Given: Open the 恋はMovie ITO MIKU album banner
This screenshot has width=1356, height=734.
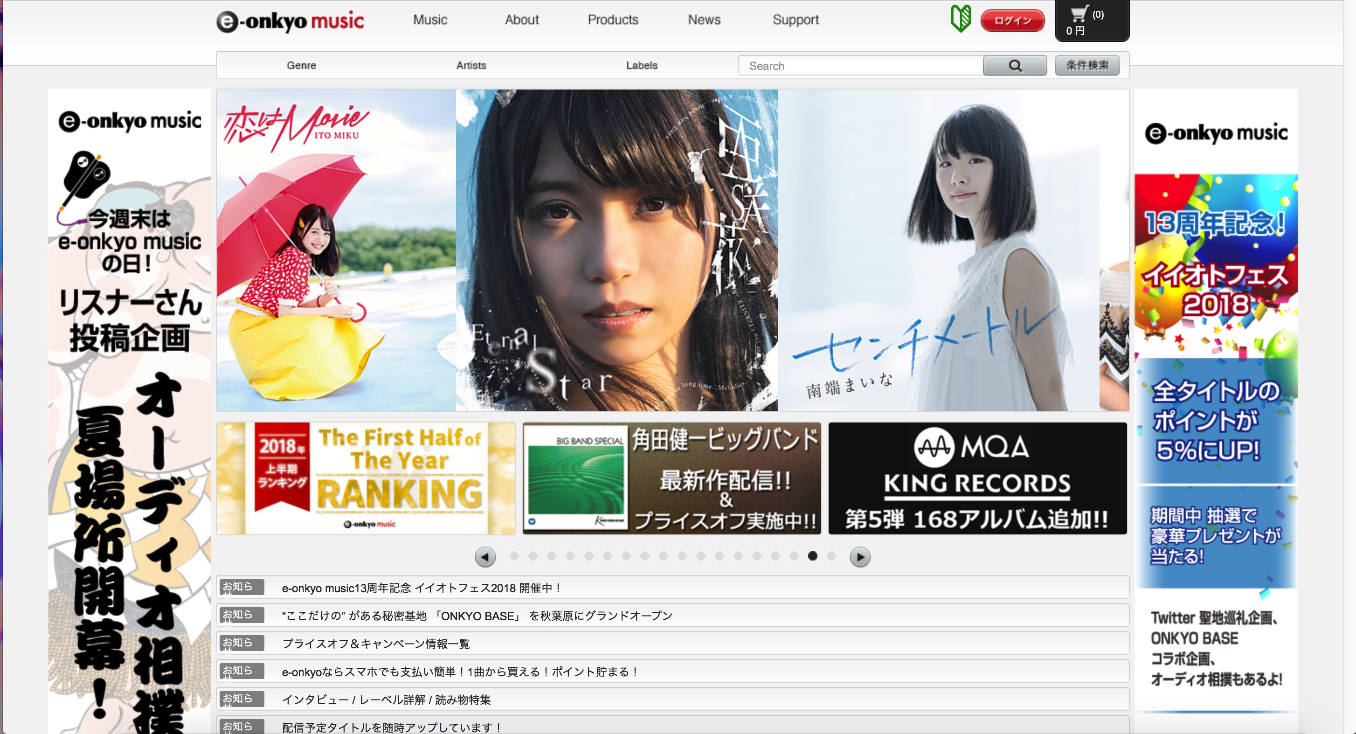Looking at the screenshot, I should pyautogui.click(x=336, y=250).
